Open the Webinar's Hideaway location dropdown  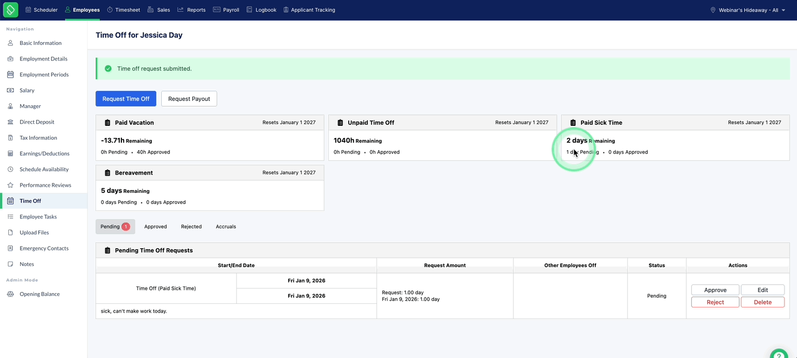[x=748, y=10]
